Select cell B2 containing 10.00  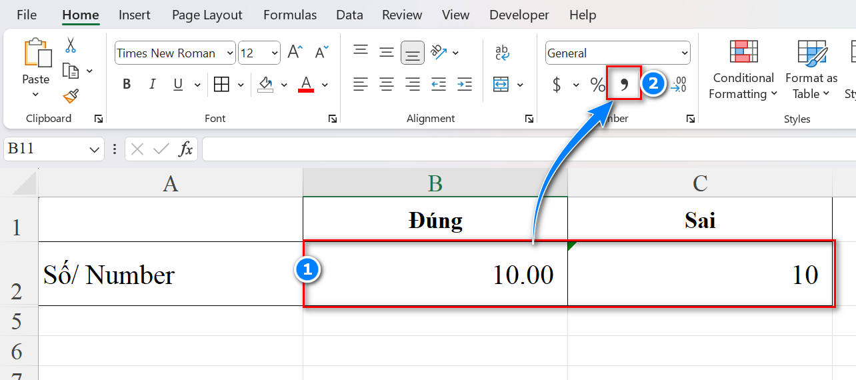pyautogui.click(x=435, y=274)
